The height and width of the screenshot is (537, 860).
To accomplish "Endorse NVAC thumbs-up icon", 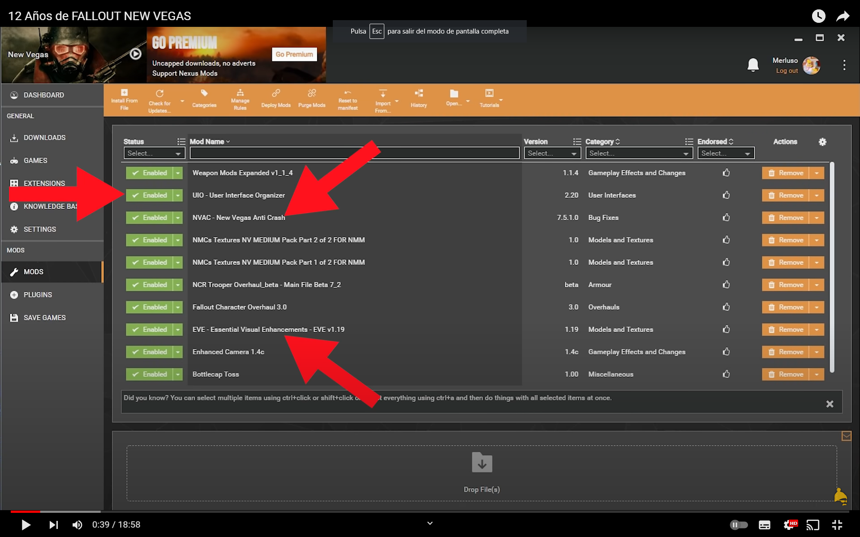I will pos(726,217).
